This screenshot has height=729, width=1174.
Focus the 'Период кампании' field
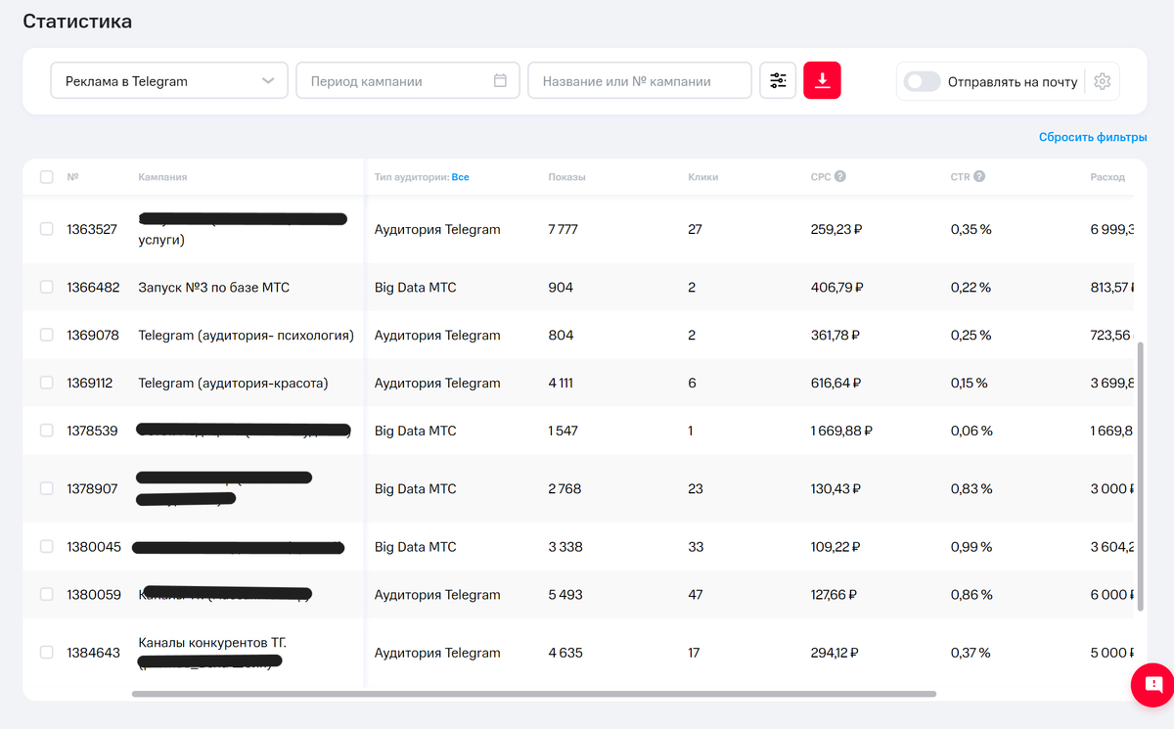(408, 81)
